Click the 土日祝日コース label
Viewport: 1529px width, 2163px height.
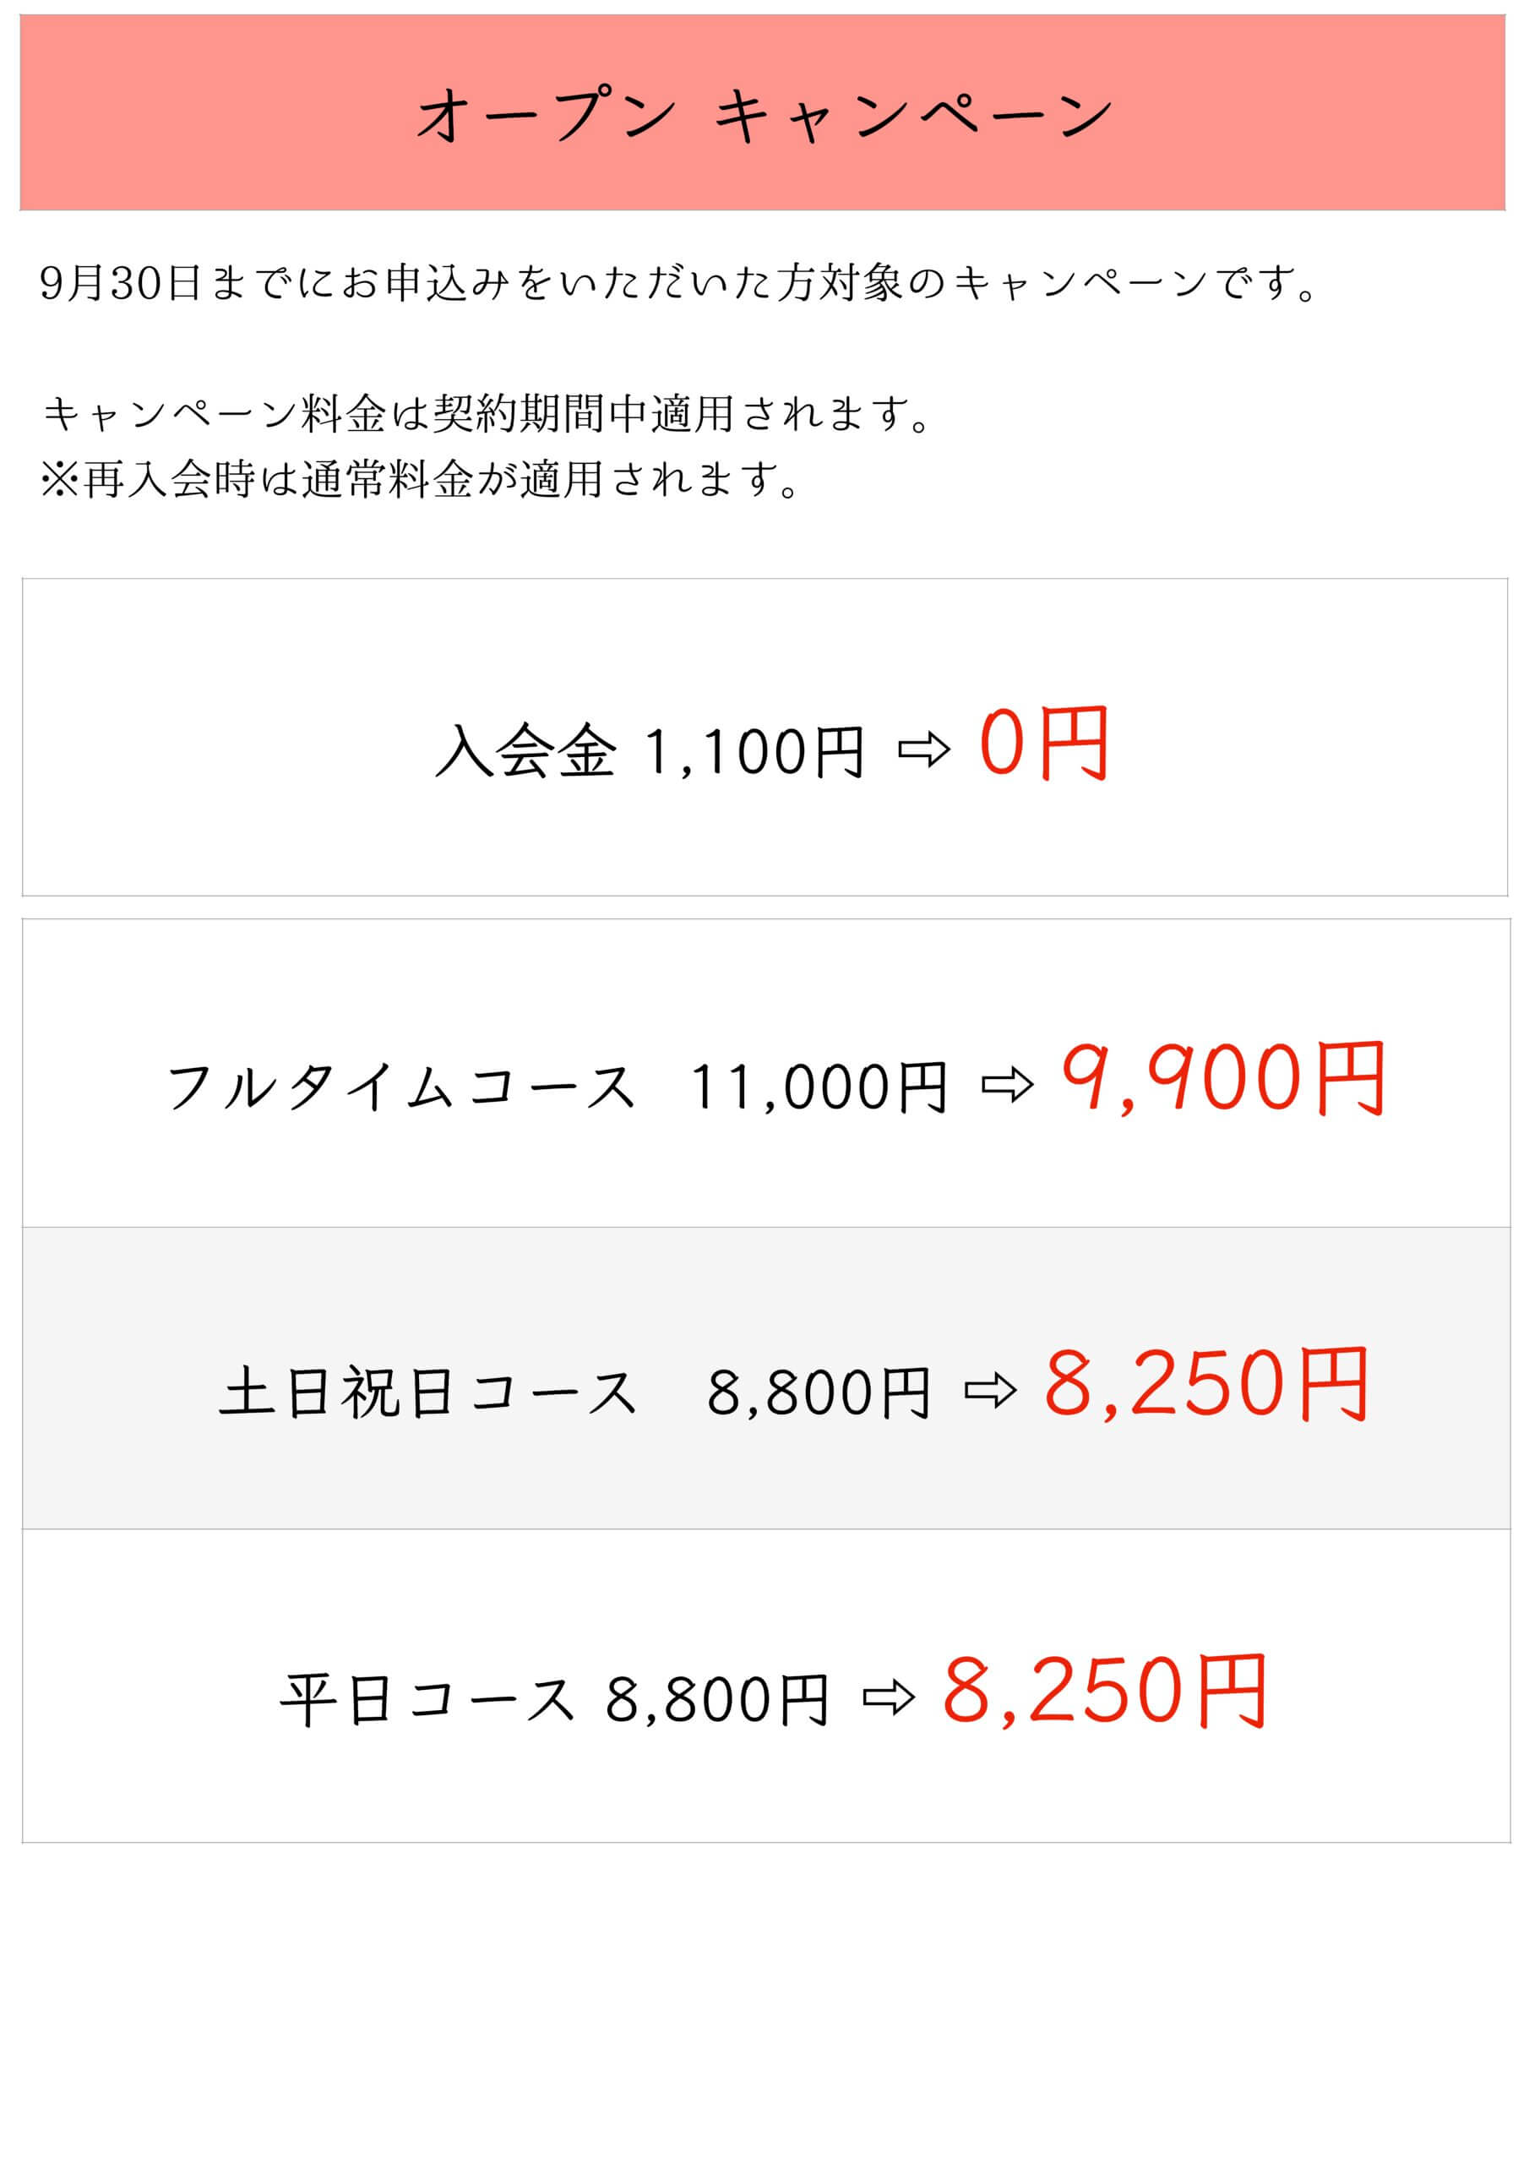pos(427,1392)
